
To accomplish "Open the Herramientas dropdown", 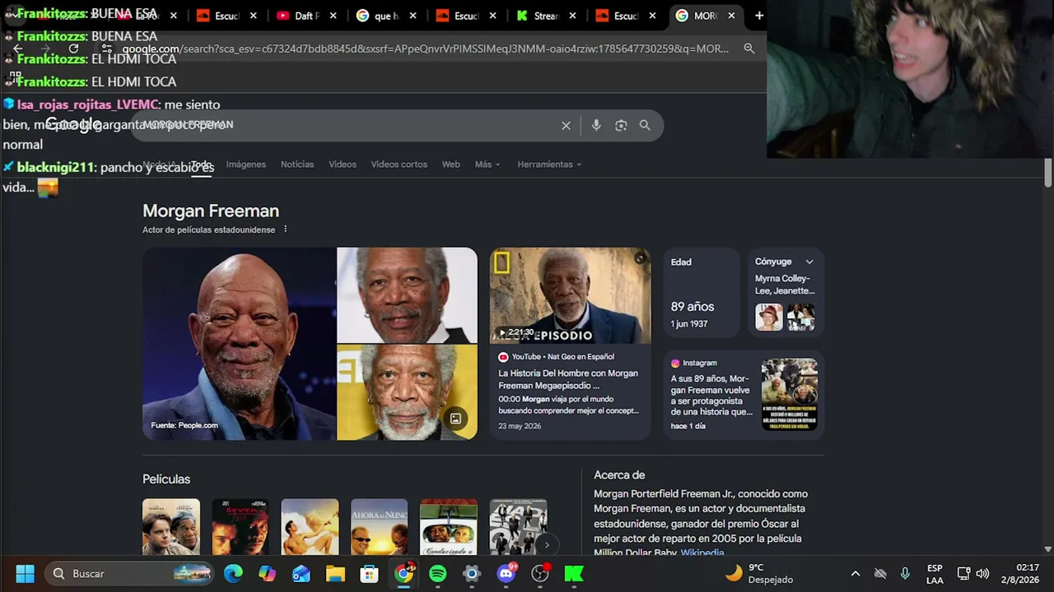I will [549, 164].
